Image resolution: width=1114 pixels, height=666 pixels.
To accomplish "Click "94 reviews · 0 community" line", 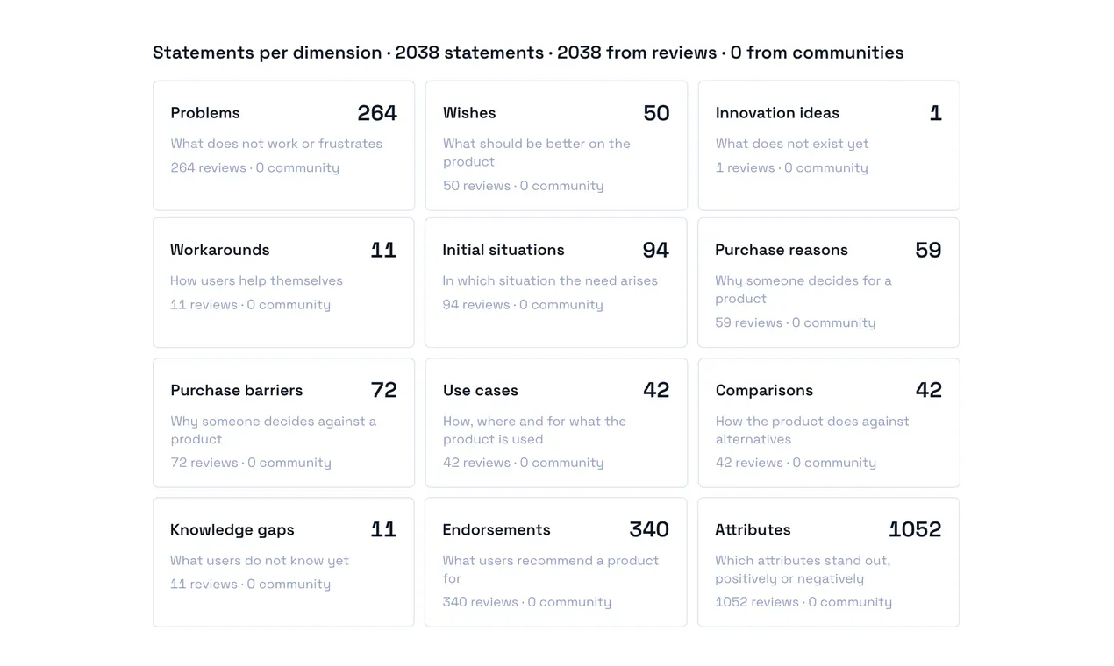I will click(523, 305).
